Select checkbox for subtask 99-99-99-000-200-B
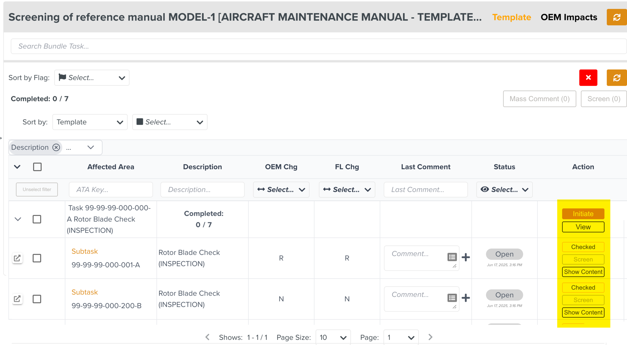 (37, 299)
